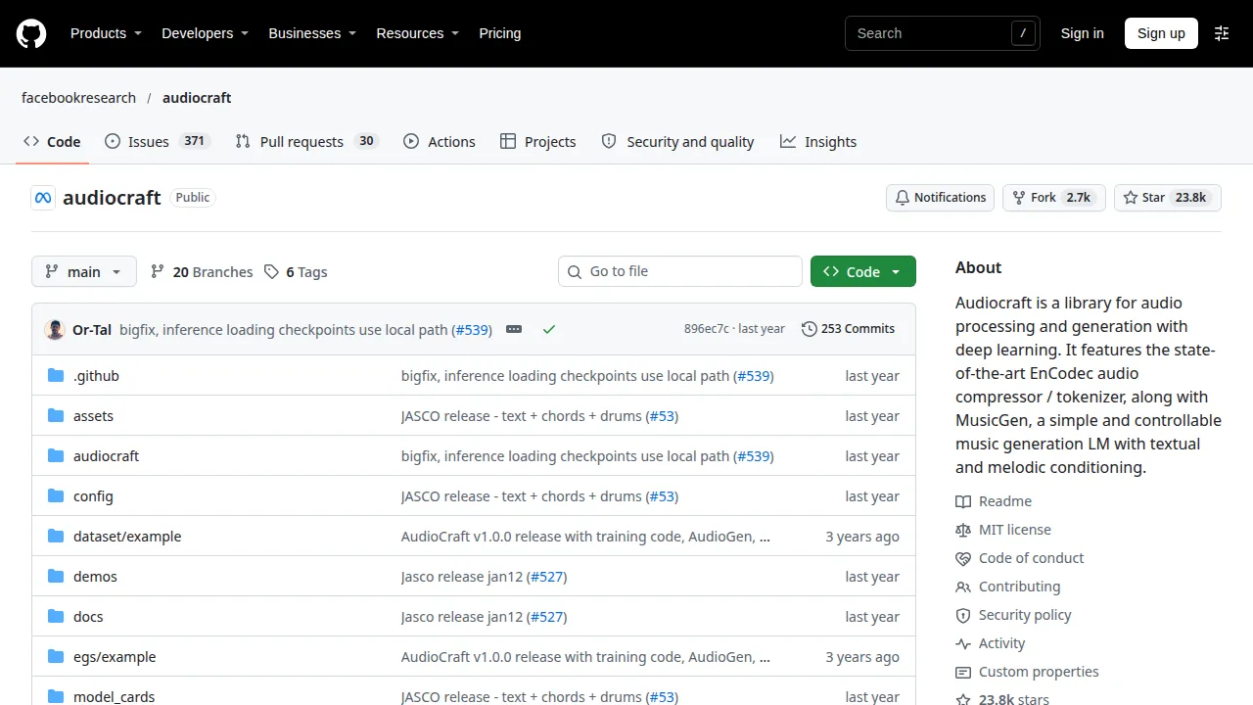Click the docs folder icon
1253x705 pixels.
(x=56, y=617)
